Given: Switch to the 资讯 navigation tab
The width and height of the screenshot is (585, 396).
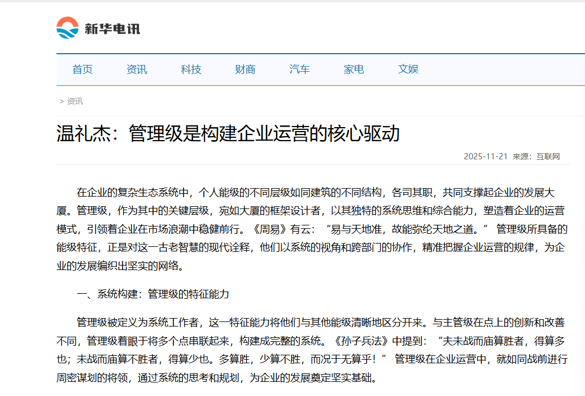Looking at the screenshot, I should 137,69.
